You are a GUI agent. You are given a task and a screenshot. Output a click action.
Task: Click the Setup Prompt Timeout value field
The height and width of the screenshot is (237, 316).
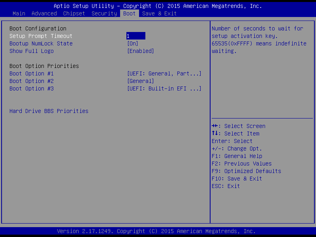[136, 36]
